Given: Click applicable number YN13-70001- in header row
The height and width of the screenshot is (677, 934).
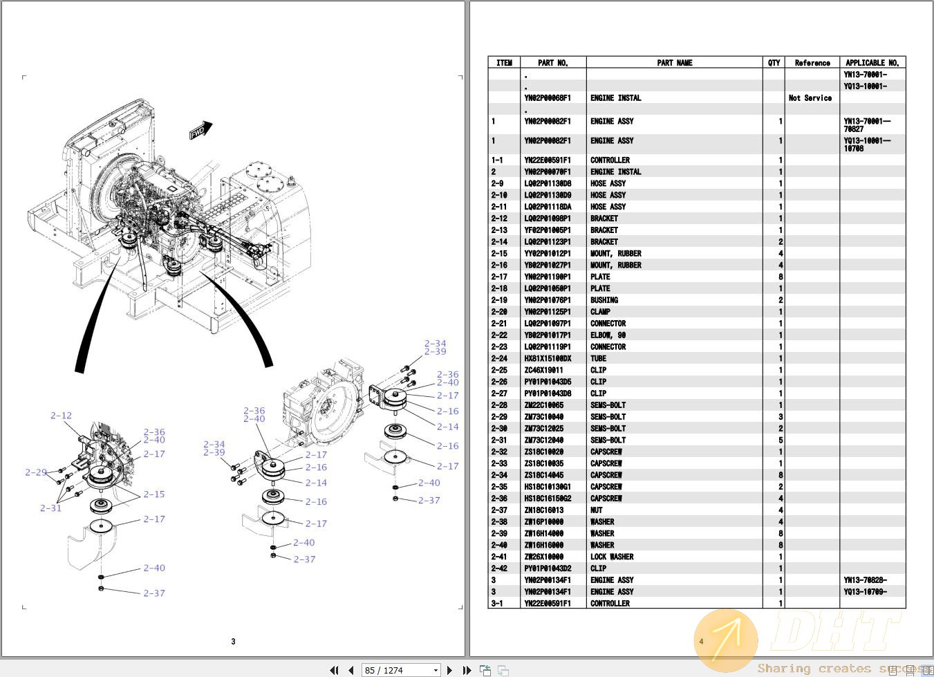Looking at the screenshot, I should pos(865,75).
